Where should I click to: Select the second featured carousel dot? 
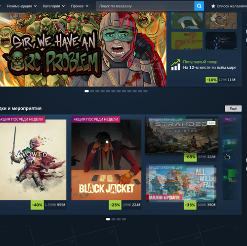click(x=92, y=91)
